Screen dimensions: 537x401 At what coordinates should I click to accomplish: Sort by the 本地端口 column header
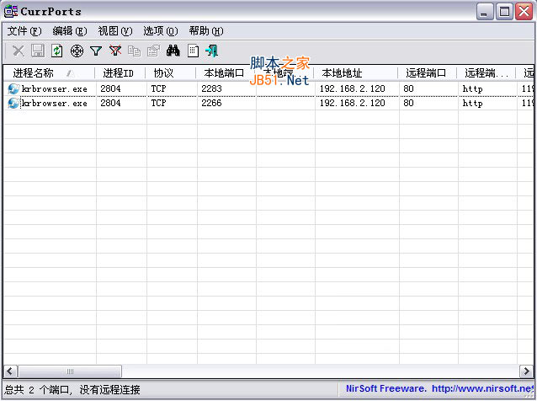[x=226, y=73]
